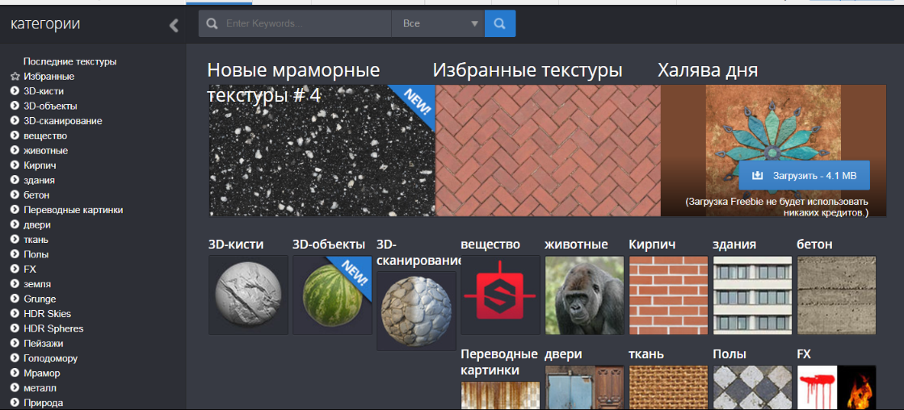
Task: Open the 3D-кисти sculpt sphere thumbnail
Action: (249, 295)
